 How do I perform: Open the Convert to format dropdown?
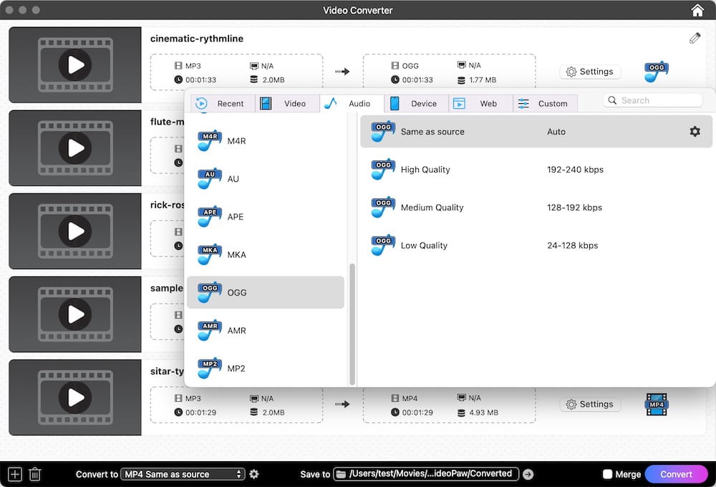tap(183, 474)
